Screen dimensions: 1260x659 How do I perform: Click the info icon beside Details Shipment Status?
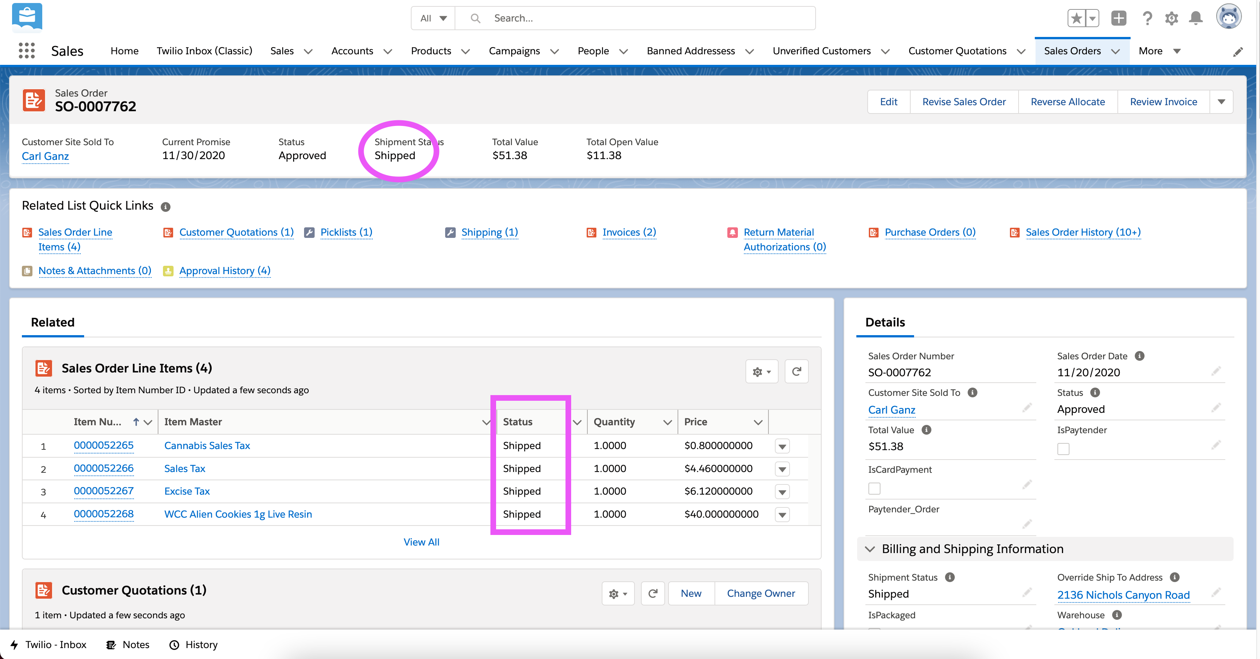[x=950, y=577]
